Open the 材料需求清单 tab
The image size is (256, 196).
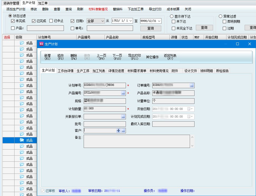(x=137, y=71)
